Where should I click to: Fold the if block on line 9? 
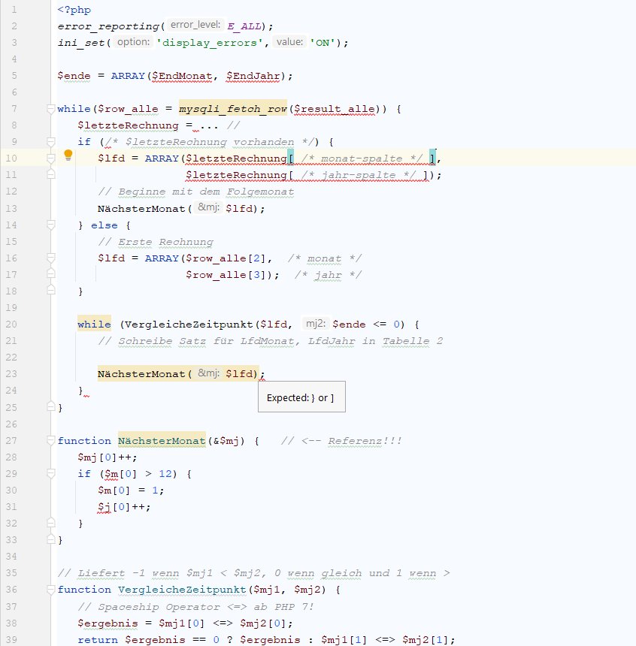[x=50, y=141]
